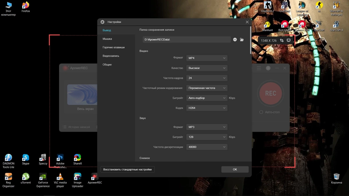349x196 pixels.
Task: Open the Image Uploader shortcut
Action: [77, 180]
